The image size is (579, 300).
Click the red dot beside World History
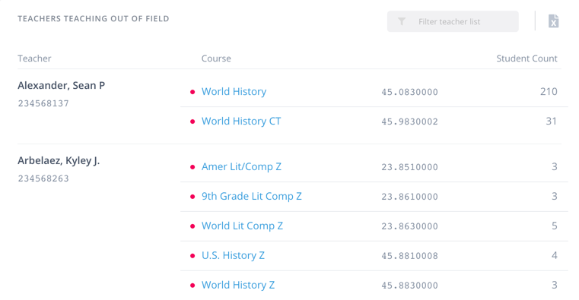coord(192,92)
